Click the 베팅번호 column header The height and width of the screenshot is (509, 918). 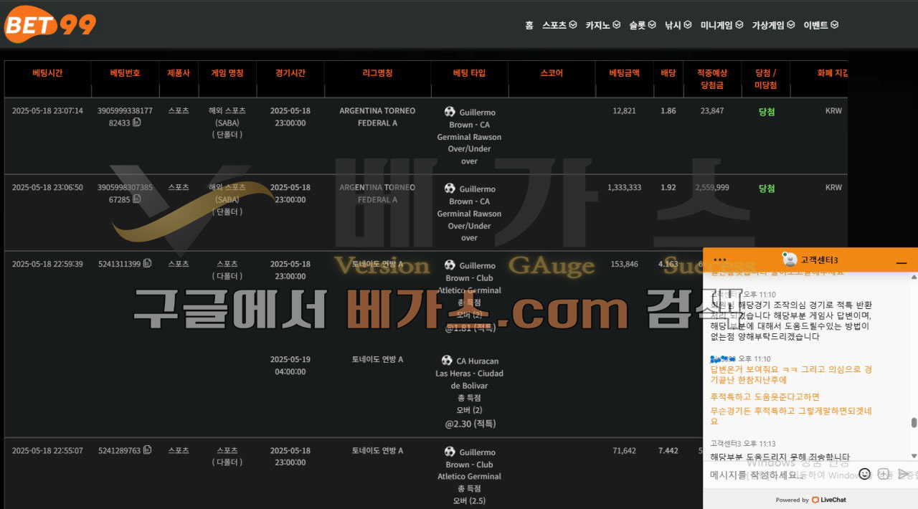[125, 73]
